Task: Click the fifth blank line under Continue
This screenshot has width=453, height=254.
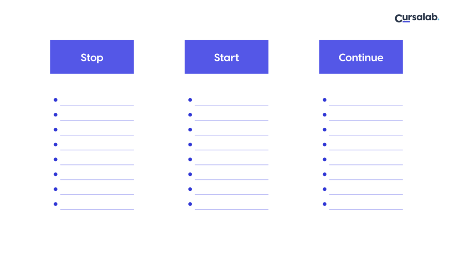Action: [366, 164]
